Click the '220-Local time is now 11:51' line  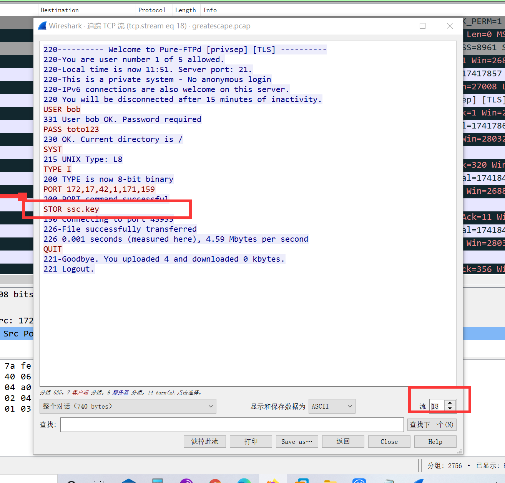coord(148,69)
